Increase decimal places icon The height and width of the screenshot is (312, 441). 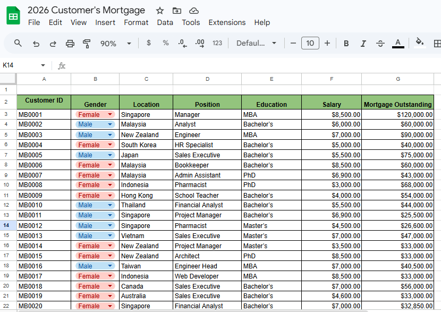200,44
